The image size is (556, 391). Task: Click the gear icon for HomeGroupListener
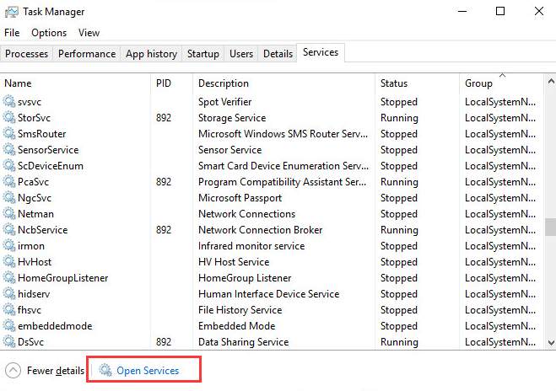tap(10, 278)
